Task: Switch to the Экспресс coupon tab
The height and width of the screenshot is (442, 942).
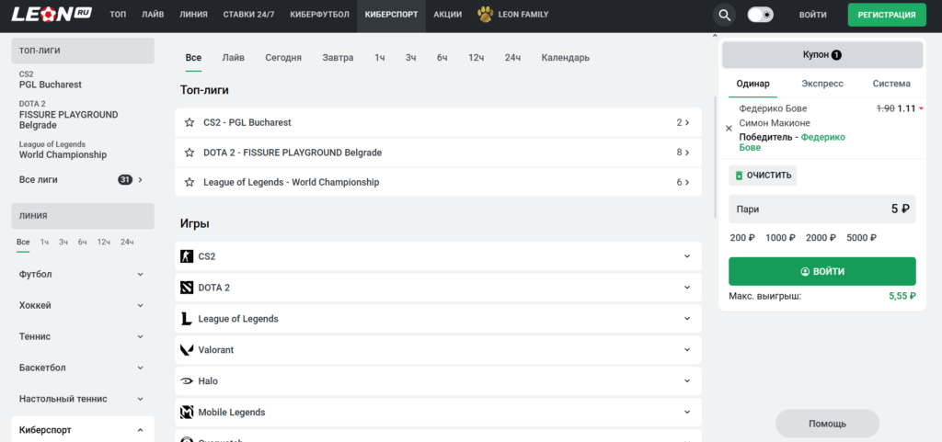Action: click(x=821, y=84)
